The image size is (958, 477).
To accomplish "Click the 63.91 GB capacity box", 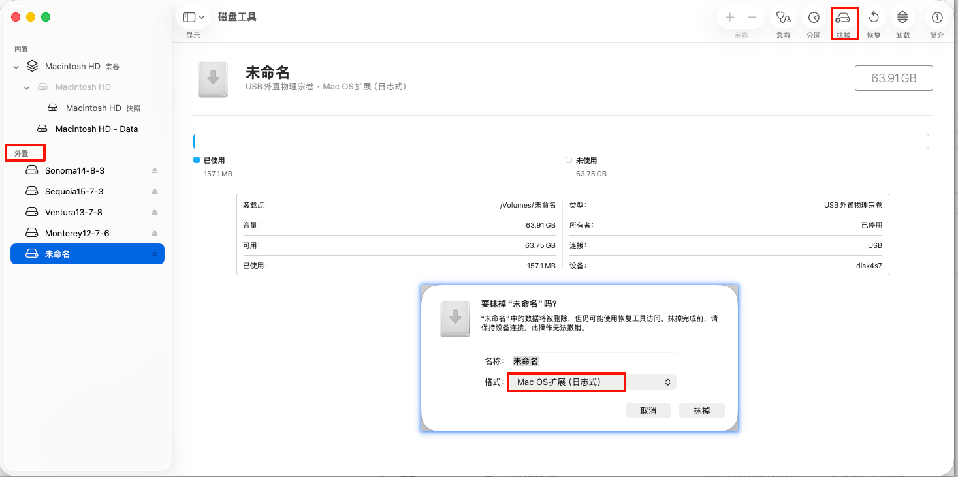I will 894,78.
